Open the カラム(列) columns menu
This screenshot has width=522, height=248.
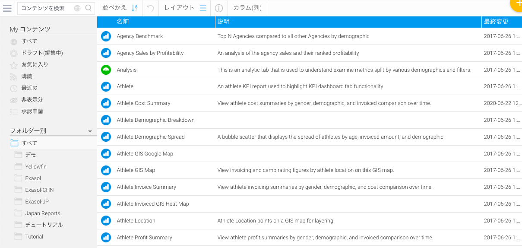(247, 8)
